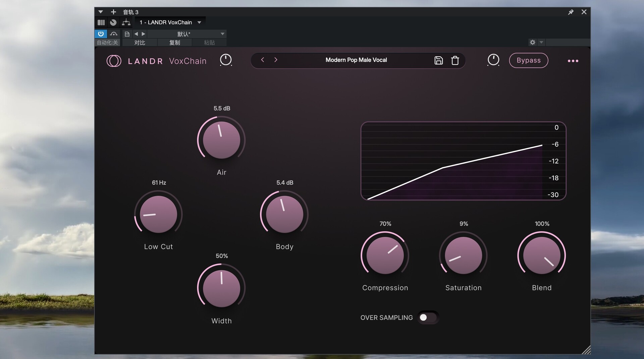Toggle the 自动化:关 automation mode

[107, 43]
